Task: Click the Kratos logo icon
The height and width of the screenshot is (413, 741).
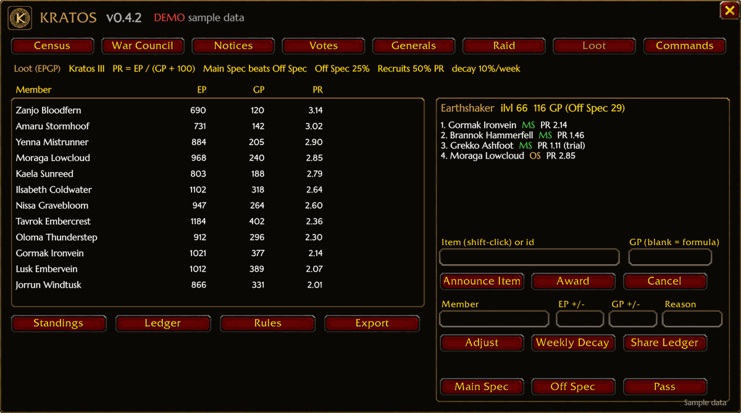Action: pos(20,18)
